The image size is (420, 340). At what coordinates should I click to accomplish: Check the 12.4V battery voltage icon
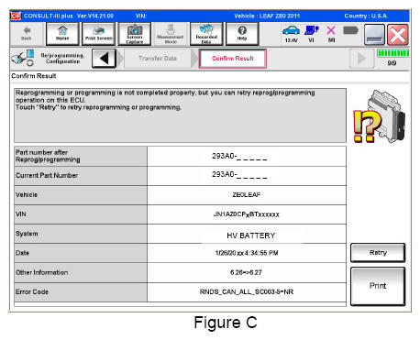tap(291, 34)
